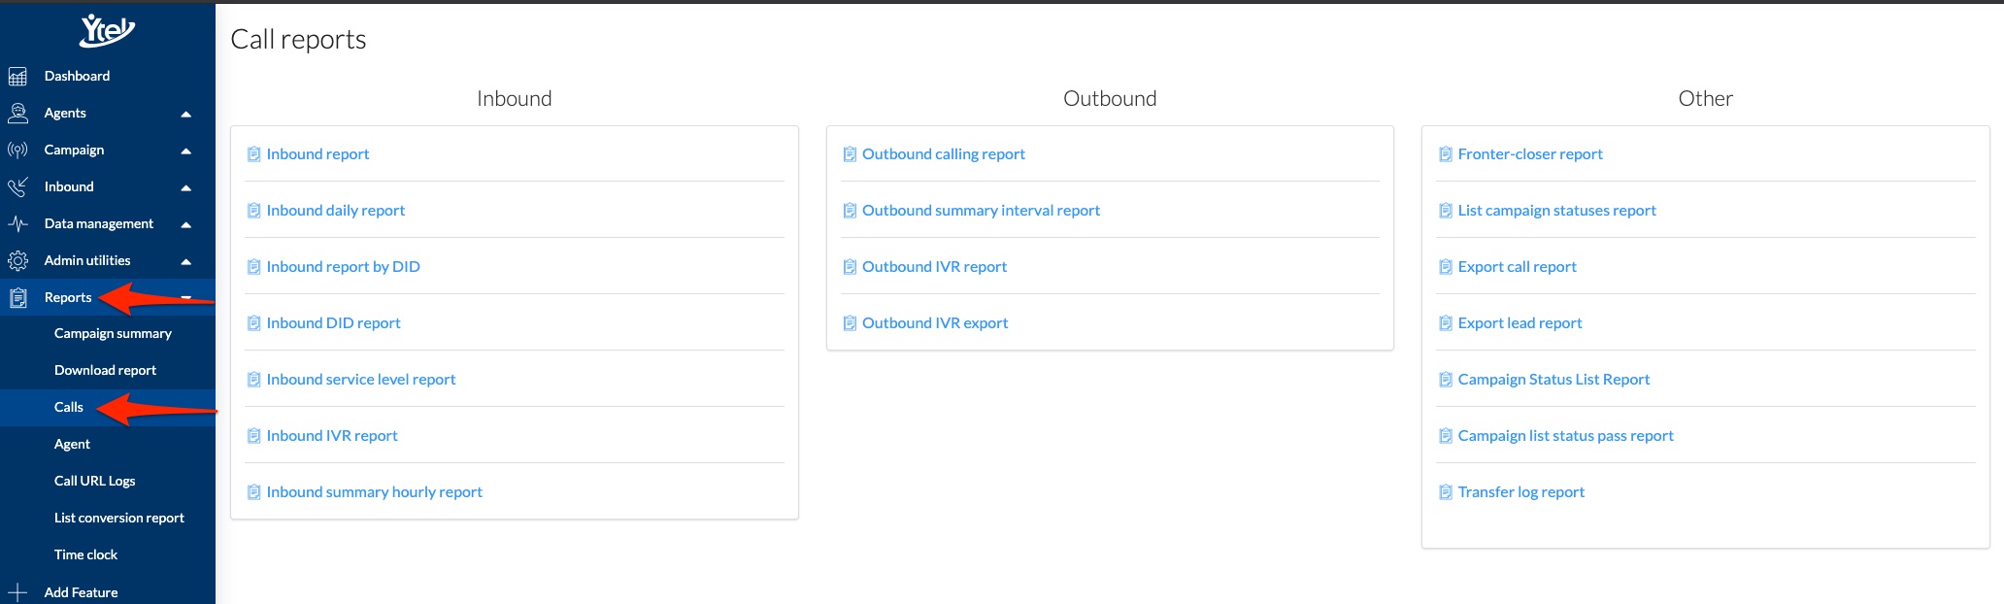This screenshot has width=2004, height=604.
Task: Expand the Campaign menu arrow
Action: (x=185, y=151)
